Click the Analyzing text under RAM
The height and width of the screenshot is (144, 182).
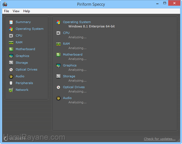click(x=77, y=48)
